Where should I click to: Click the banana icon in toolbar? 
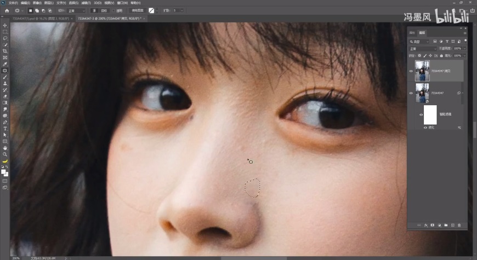[x=5, y=161]
